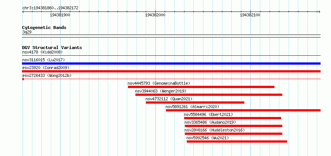Click the nsv5992546 (Wu2021) label
331x156 pixels.
[208, 138]
